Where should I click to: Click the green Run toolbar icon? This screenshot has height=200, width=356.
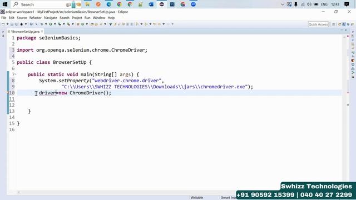coord(51,24)
